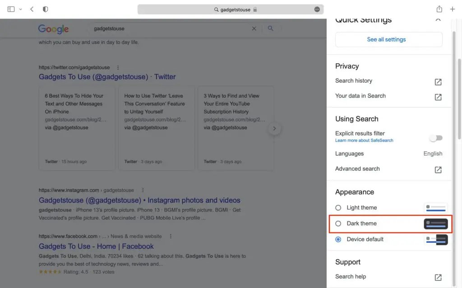The image size is (462, 288).
Task: Click the Dark theme preview thumbnail
Action: [x=436, y=224]
